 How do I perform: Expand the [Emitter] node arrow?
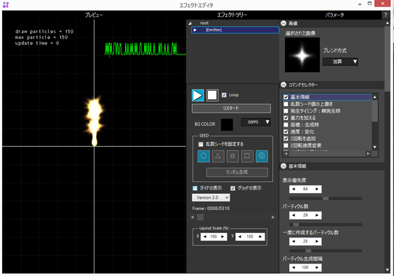pos(195,30)
